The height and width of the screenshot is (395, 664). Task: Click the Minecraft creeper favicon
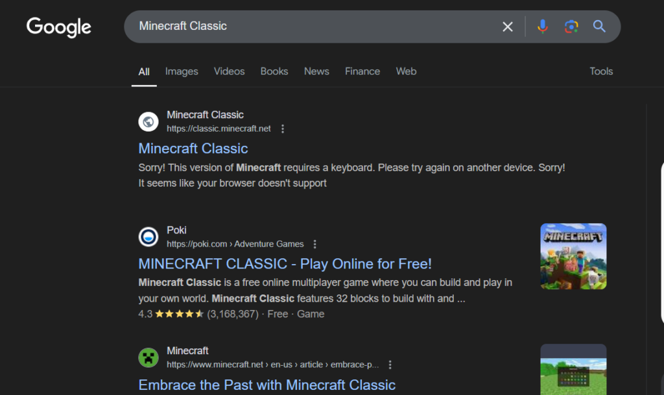148,358
